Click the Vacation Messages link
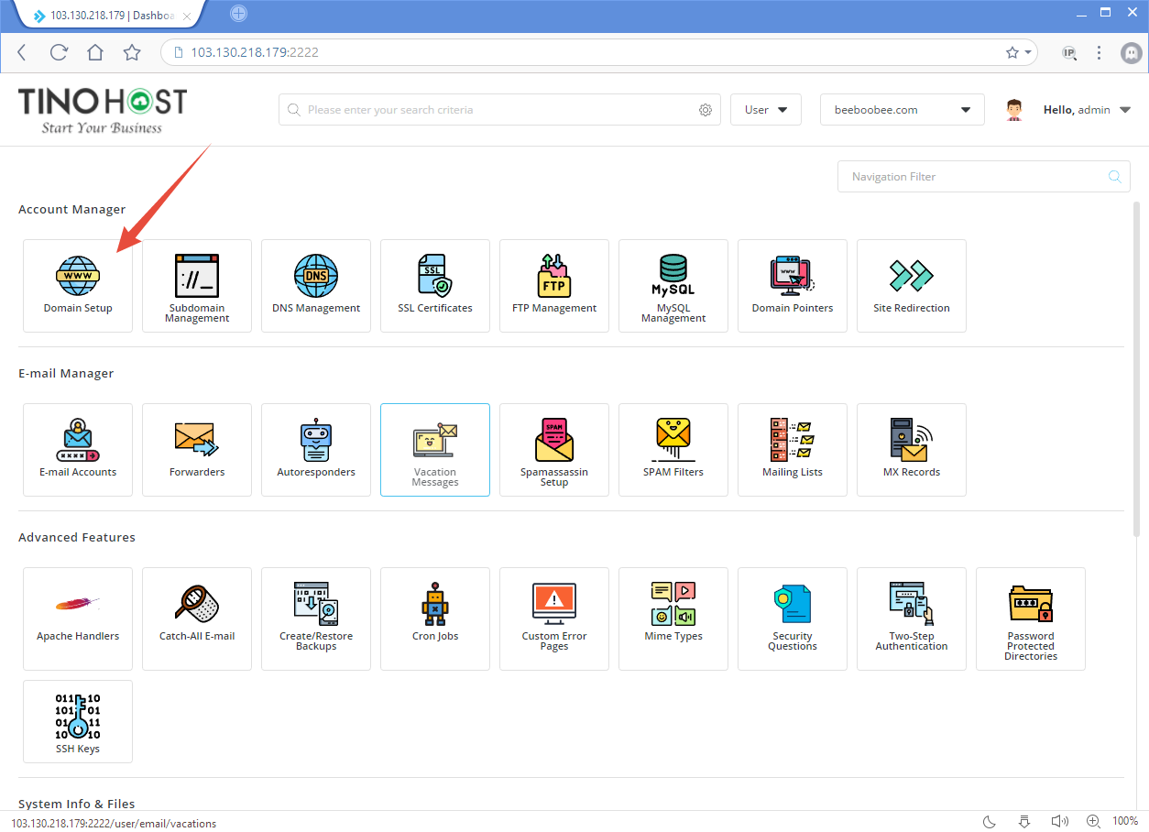Screen dimensions: 1149x832 point(434,450)
